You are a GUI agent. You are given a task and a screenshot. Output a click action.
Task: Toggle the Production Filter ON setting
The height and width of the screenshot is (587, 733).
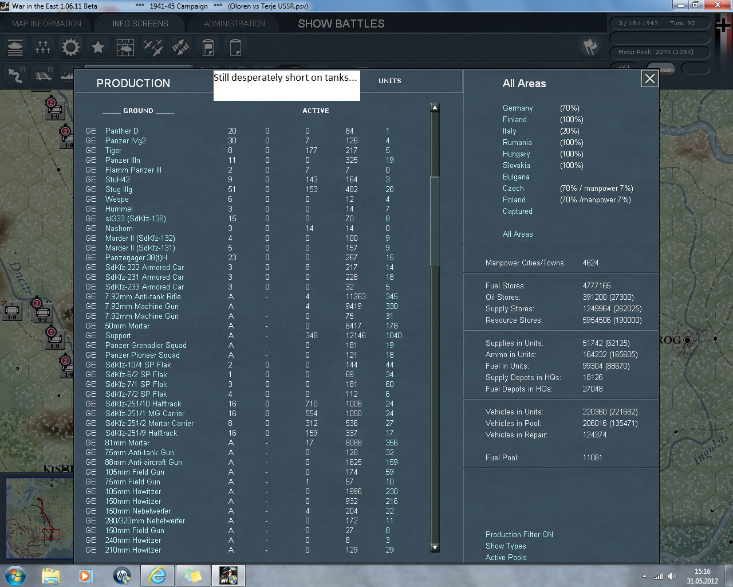point(519,534)
